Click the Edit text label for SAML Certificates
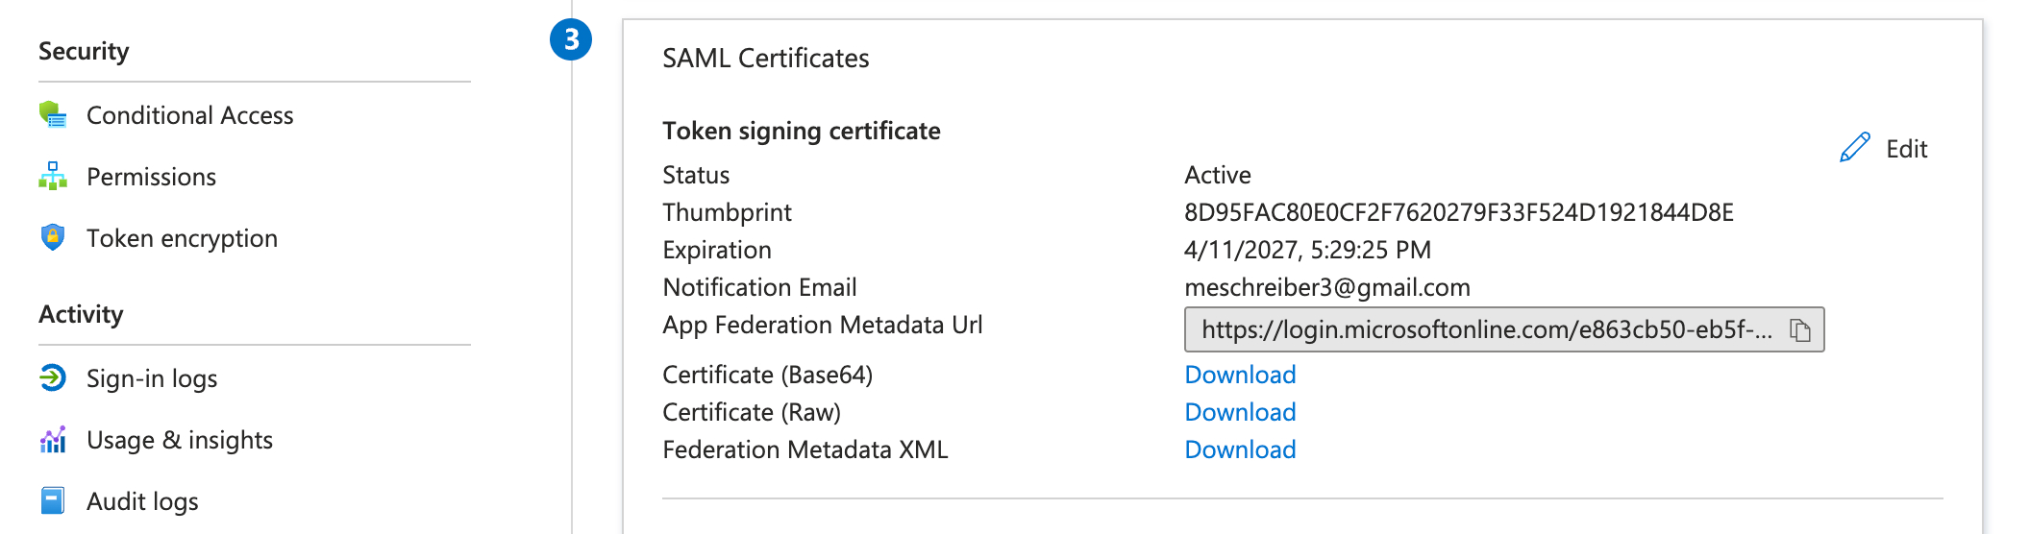Image resolution: width=2030 pixels, height=534 pixels. [1906, 149]
